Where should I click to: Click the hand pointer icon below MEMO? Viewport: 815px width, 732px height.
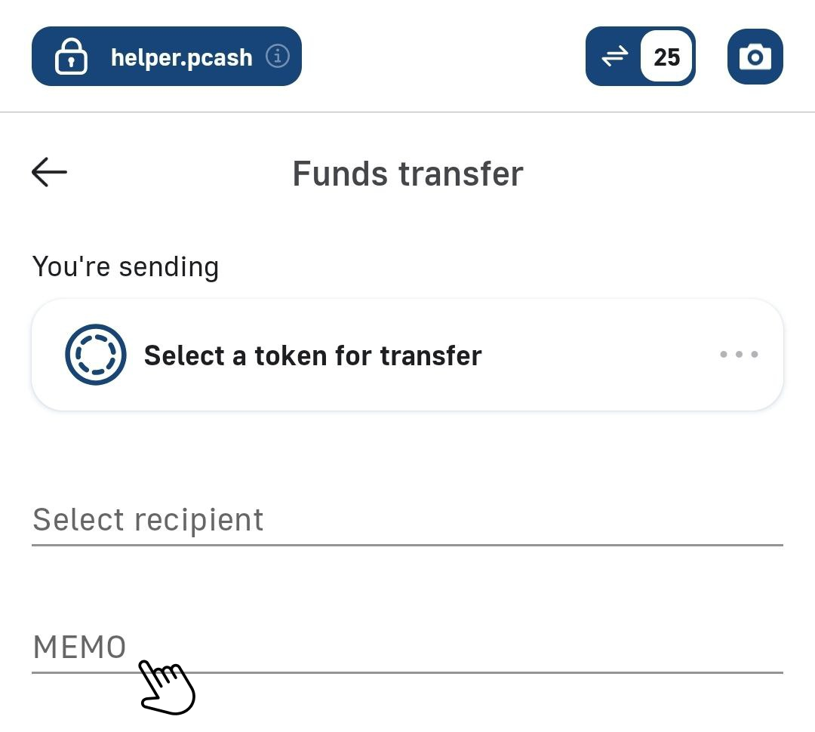click(x=167, y=687)
